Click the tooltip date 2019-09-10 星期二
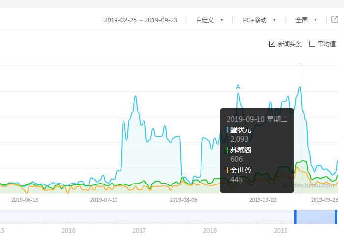This screenshot has width=344, height=246. 257,119
